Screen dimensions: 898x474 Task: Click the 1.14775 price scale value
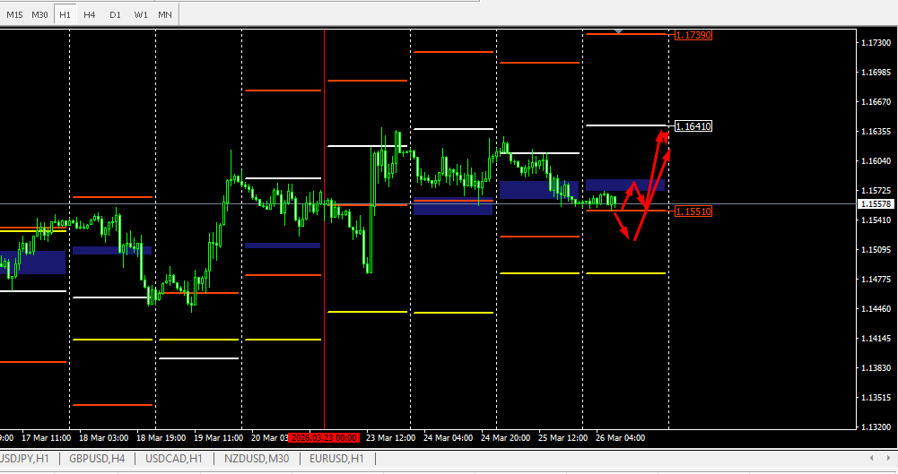tap(876, 280)
